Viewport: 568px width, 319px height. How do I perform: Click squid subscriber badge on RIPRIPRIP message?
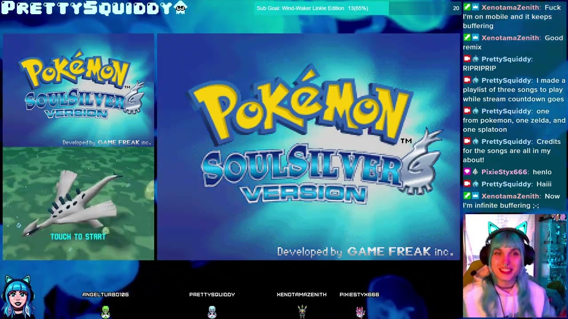[x=475, y=59]
